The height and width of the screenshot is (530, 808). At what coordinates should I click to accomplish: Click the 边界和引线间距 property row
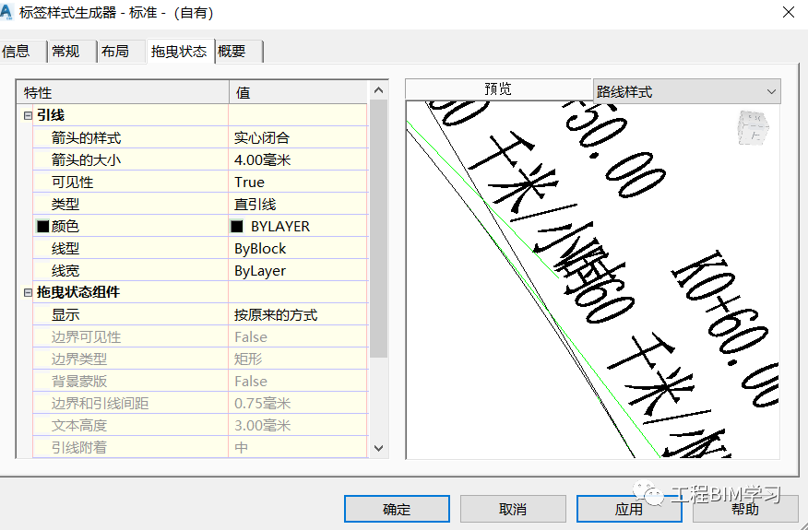coord(200,404)
